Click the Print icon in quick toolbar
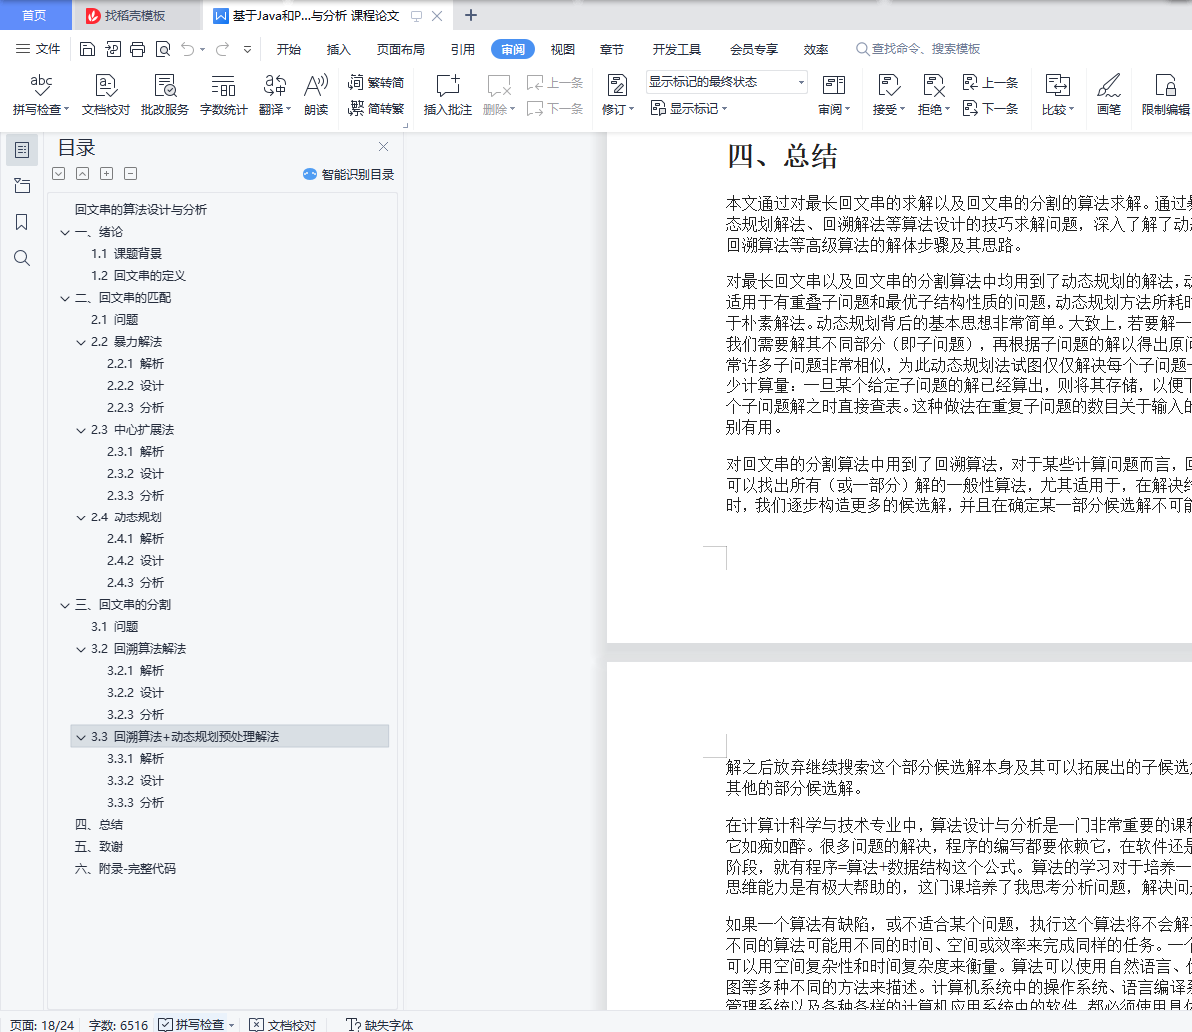This screenshot has height=1032, width=1192. [x=138, y=49]
